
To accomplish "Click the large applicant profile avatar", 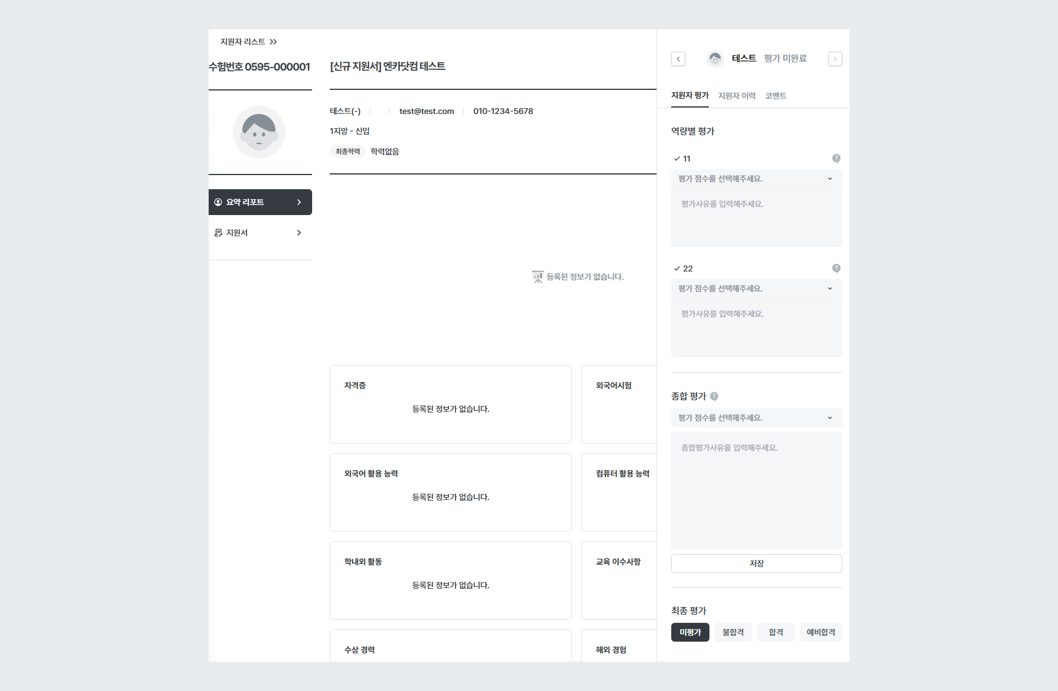I will pos(259,132).
